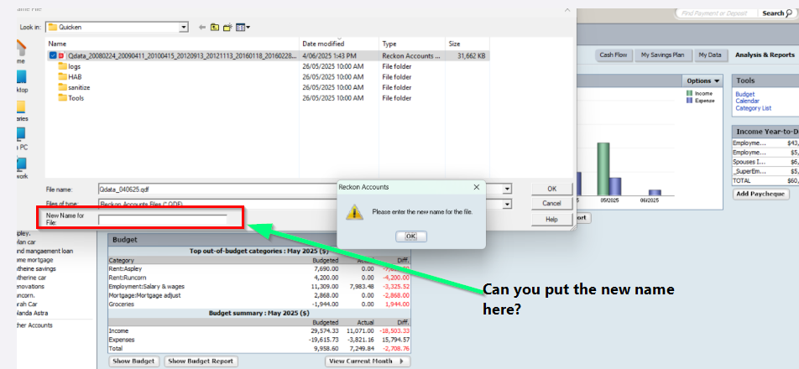Viewport: 799px width, 369px height.
Task: Open the Budget link in Tools
Action: 745,94
